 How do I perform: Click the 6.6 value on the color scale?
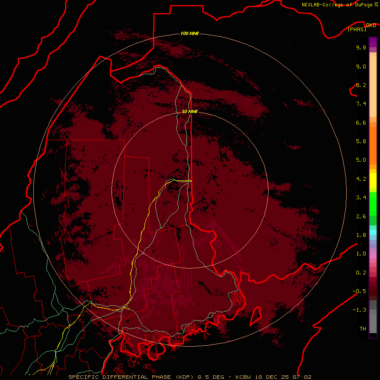(361, 122)
